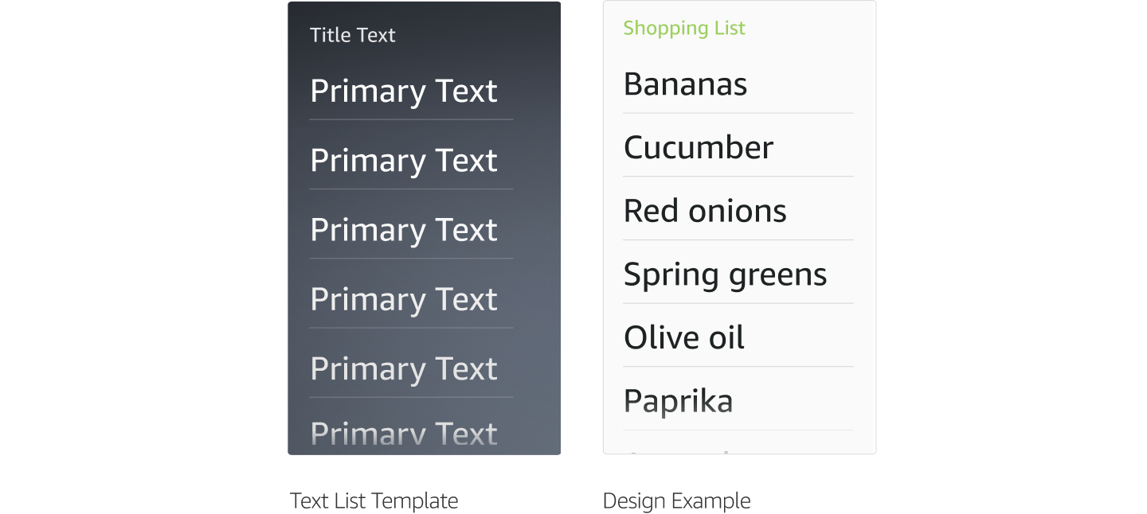
Task: Tap the fourth Primary Text list item
Action: tap(403, 299)
